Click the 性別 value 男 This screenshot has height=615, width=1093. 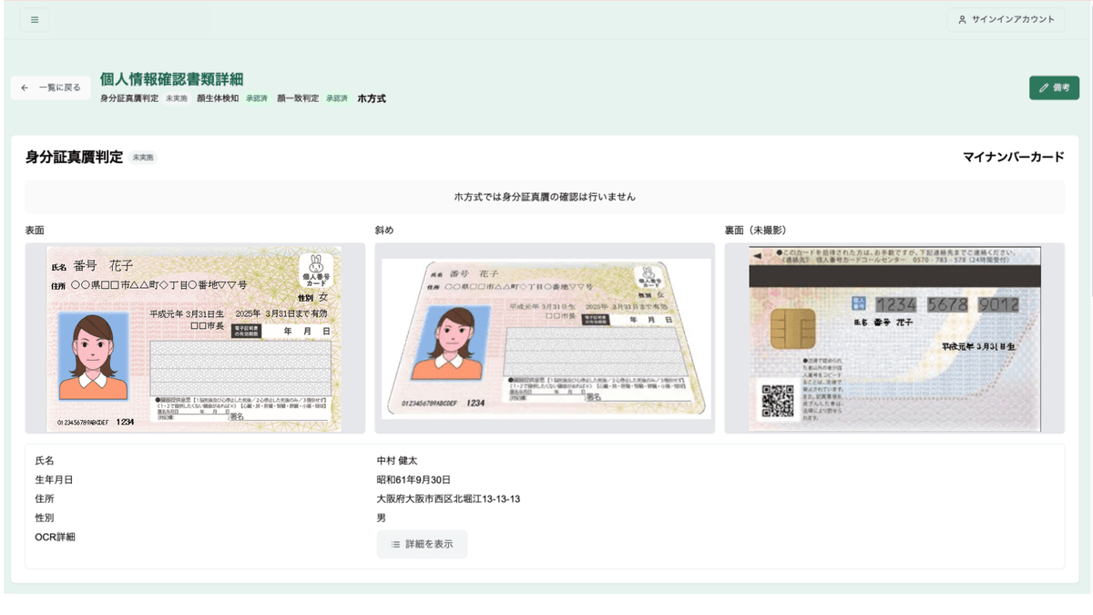click(x=381, y=518)
